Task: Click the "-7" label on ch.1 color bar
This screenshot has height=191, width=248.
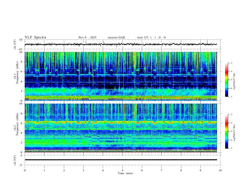Action: [231, 97]
